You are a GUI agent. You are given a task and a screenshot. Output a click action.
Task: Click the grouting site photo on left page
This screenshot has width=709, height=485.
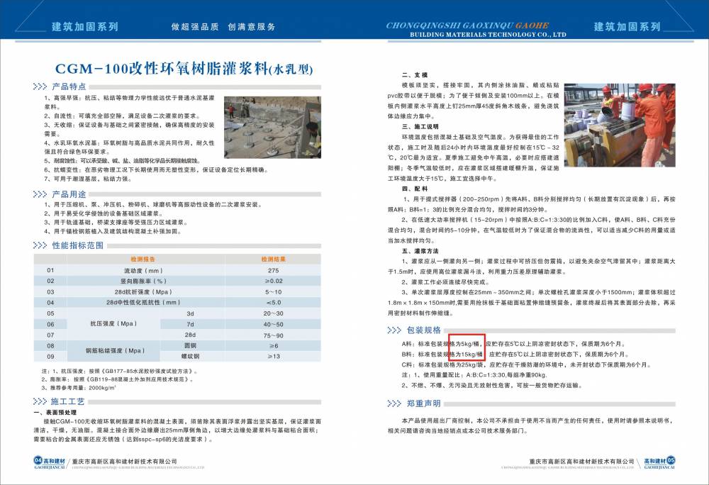[272, 117]
